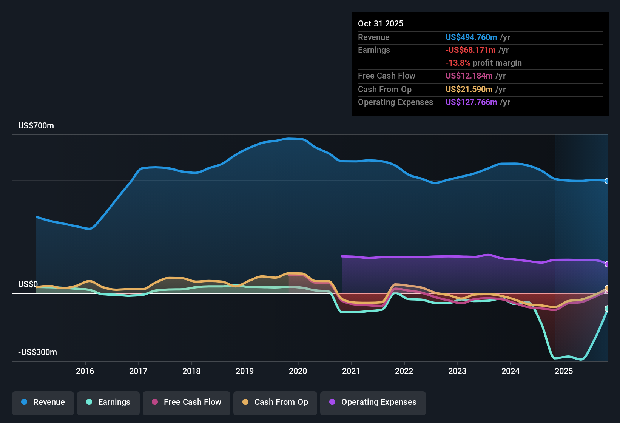
Task: Expand the Free Cash Flow legend entry
Action: click(186, 403)
